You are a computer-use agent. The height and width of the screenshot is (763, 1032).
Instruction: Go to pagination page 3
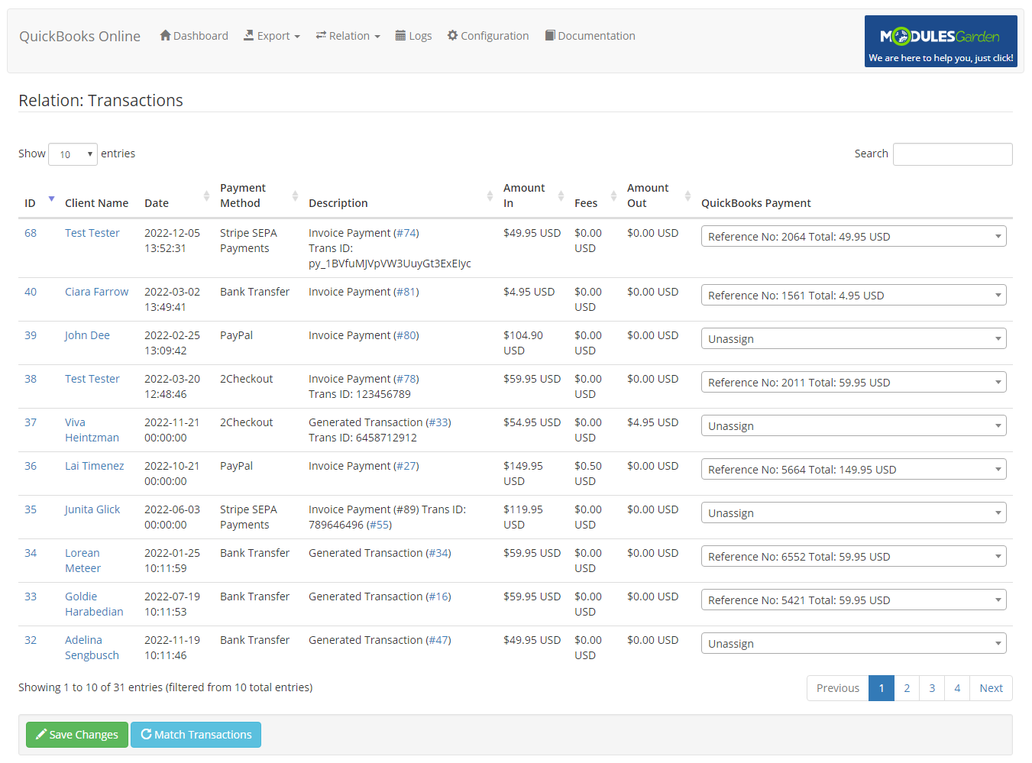[x=932, y=688]
